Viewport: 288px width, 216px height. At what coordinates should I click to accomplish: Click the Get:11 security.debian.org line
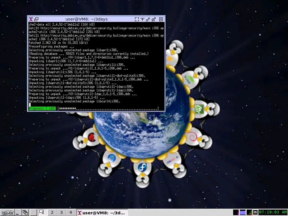pos(96,35)
